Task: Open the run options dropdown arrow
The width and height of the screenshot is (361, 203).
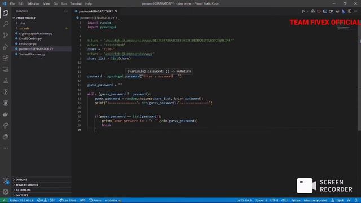Action: click(307, 11)
